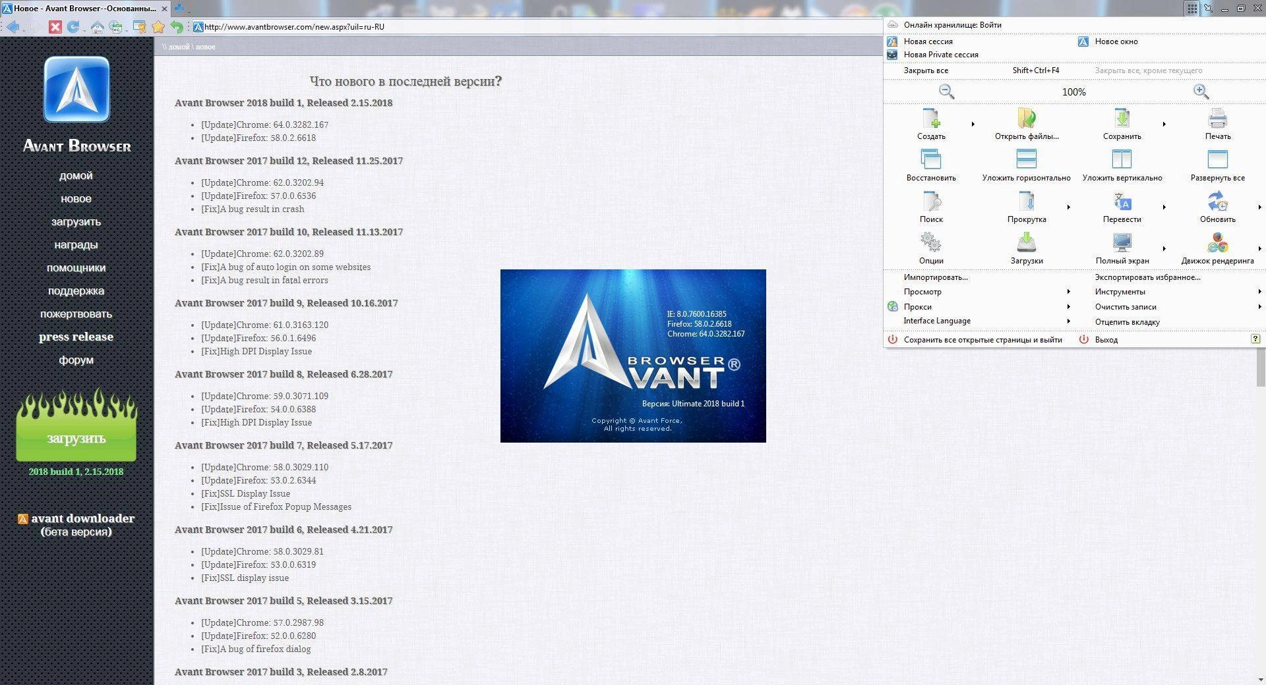Close the Новое - Avant Browser tab
The width and height of the screenshot is (1266, 685).
[164, 9]
